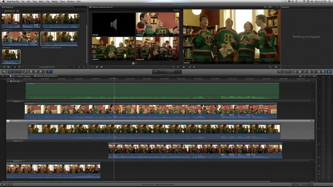Click the keyword editor key icon
The image size is (333, 187).
(x=25, y=72)
